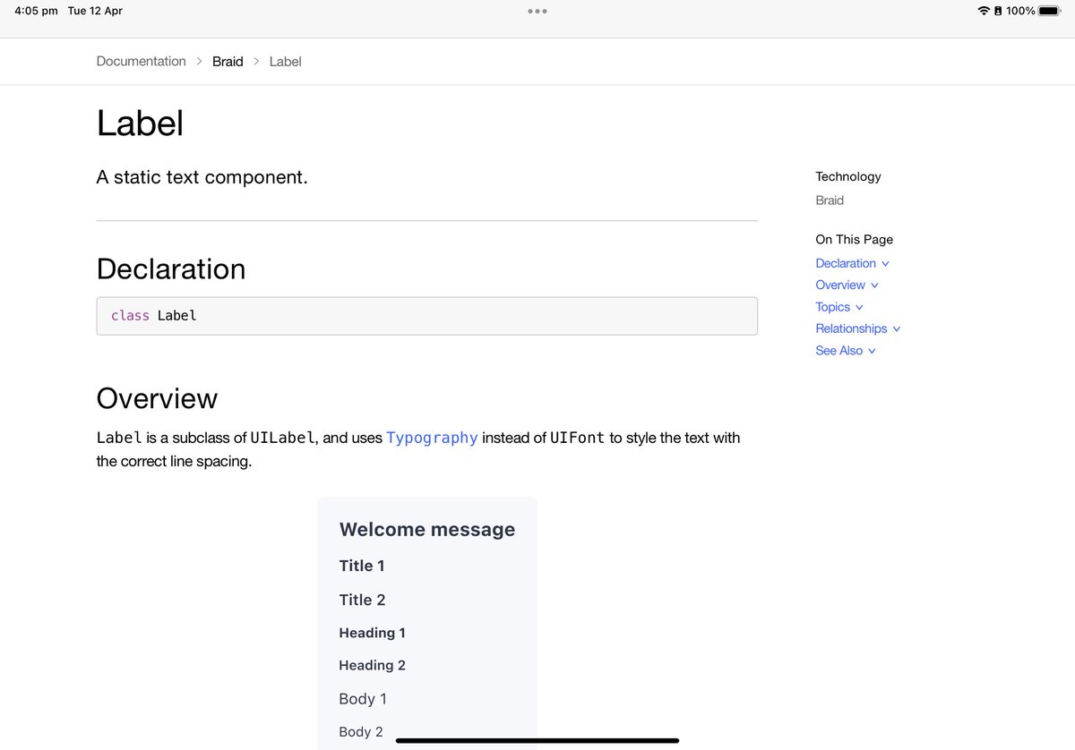Tap the orientation lock status icon
Screen dimensions: 1075x750
click(998, 11)
